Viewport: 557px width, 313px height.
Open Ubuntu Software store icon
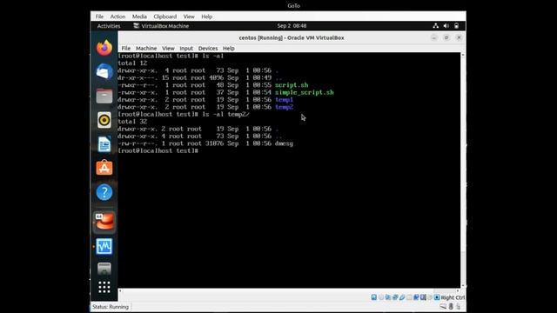(104, 168)
